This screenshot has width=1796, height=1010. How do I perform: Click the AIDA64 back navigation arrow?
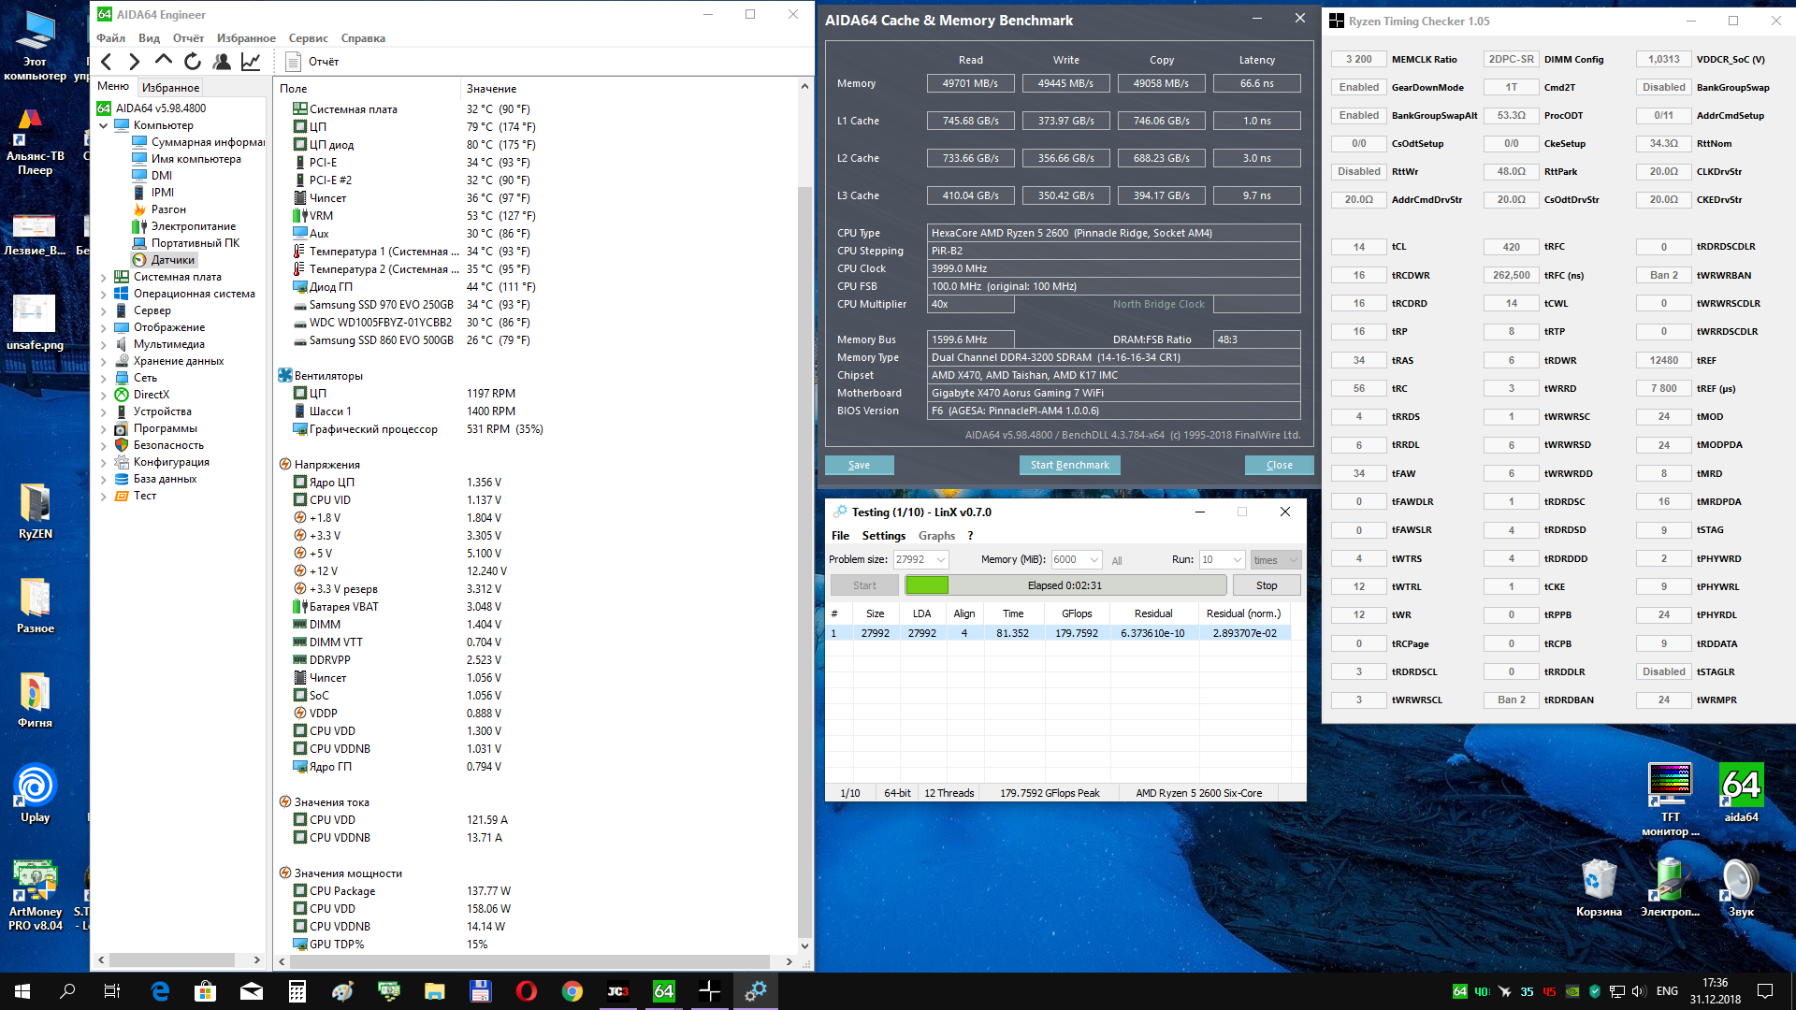coord(107,62)
